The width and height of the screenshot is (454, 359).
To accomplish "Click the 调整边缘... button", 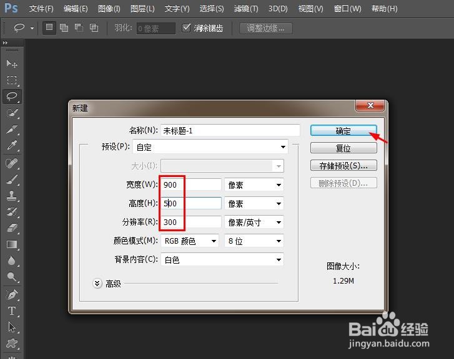I will [x=265, y=28].
